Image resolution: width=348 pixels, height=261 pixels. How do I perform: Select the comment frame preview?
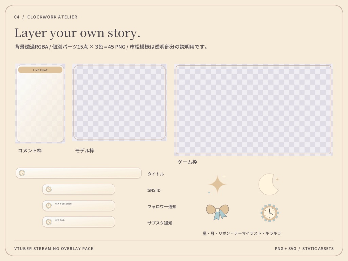pyautogui.click(x=40, y=104)
